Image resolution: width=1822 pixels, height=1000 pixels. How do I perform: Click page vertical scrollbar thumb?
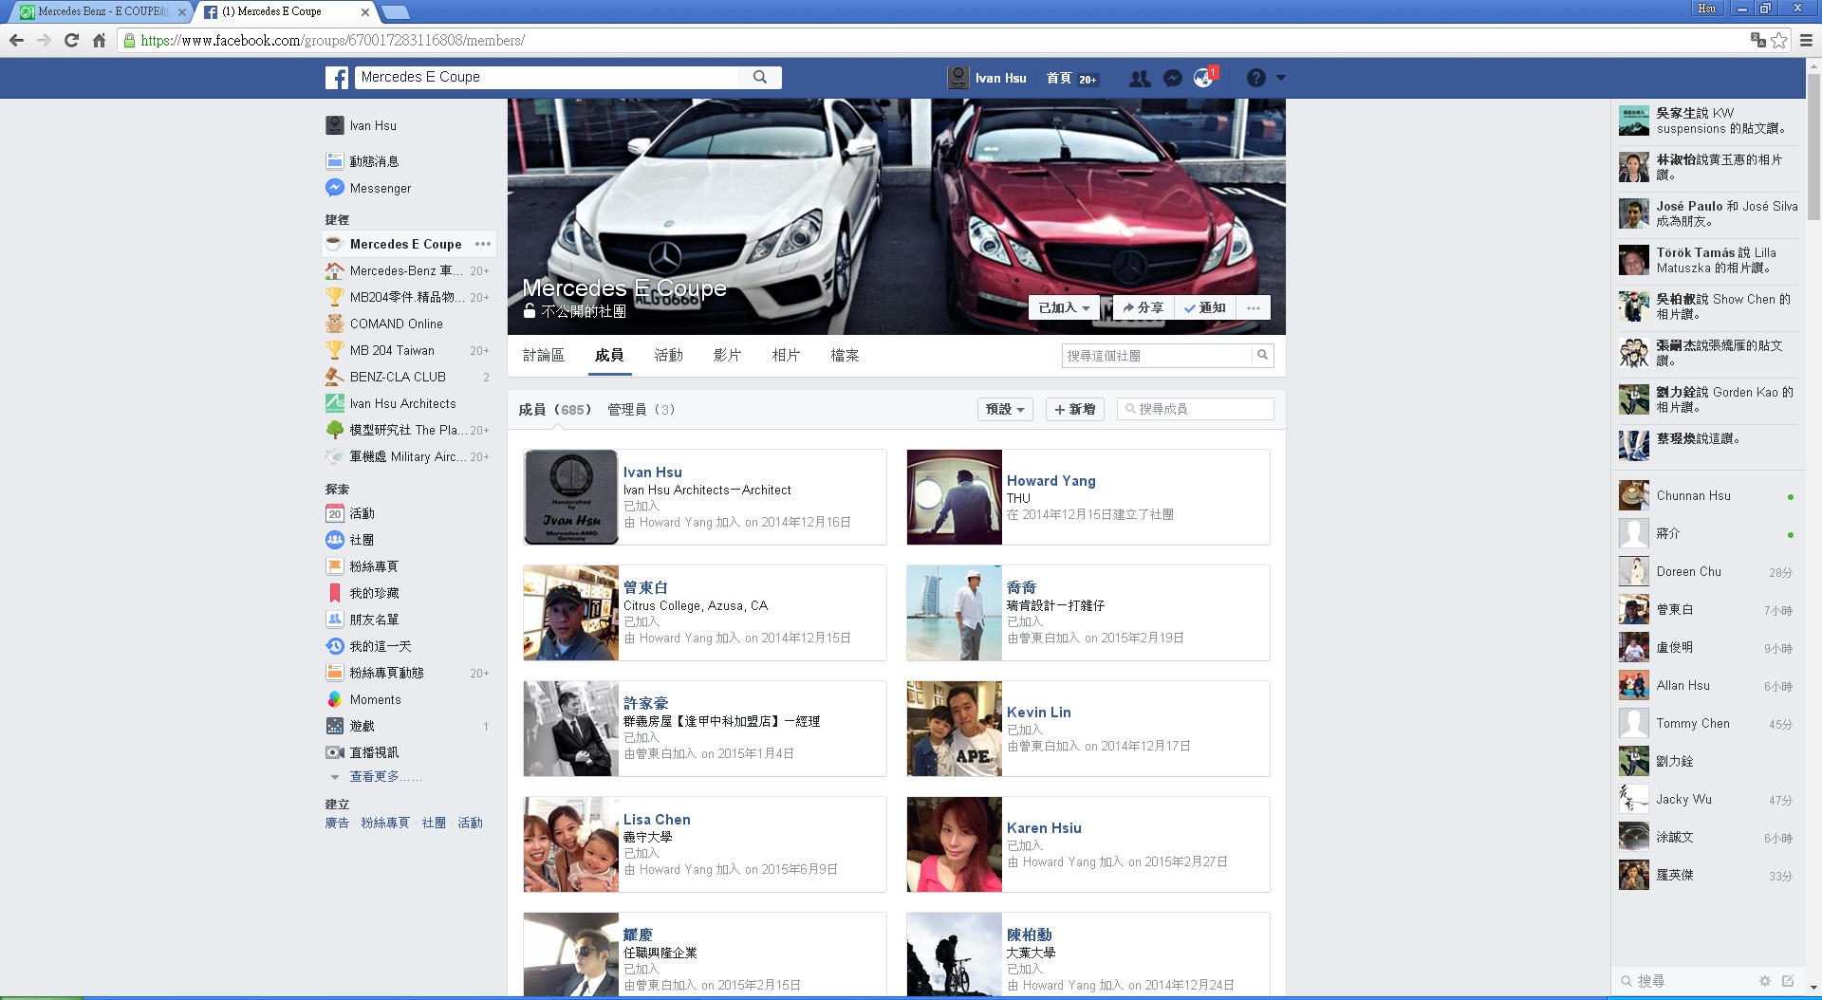coord(1813,147)
